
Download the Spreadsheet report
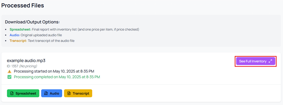(23, 93)
